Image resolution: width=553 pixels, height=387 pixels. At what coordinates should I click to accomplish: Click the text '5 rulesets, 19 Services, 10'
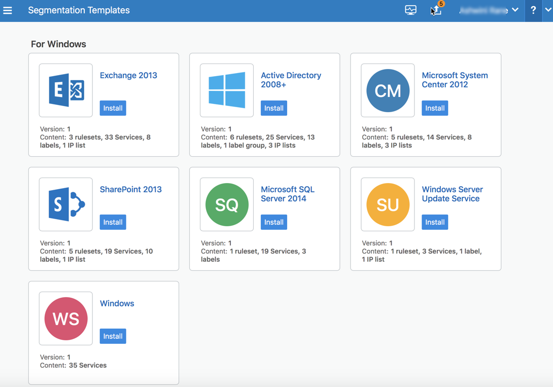(x=111, y=251)
